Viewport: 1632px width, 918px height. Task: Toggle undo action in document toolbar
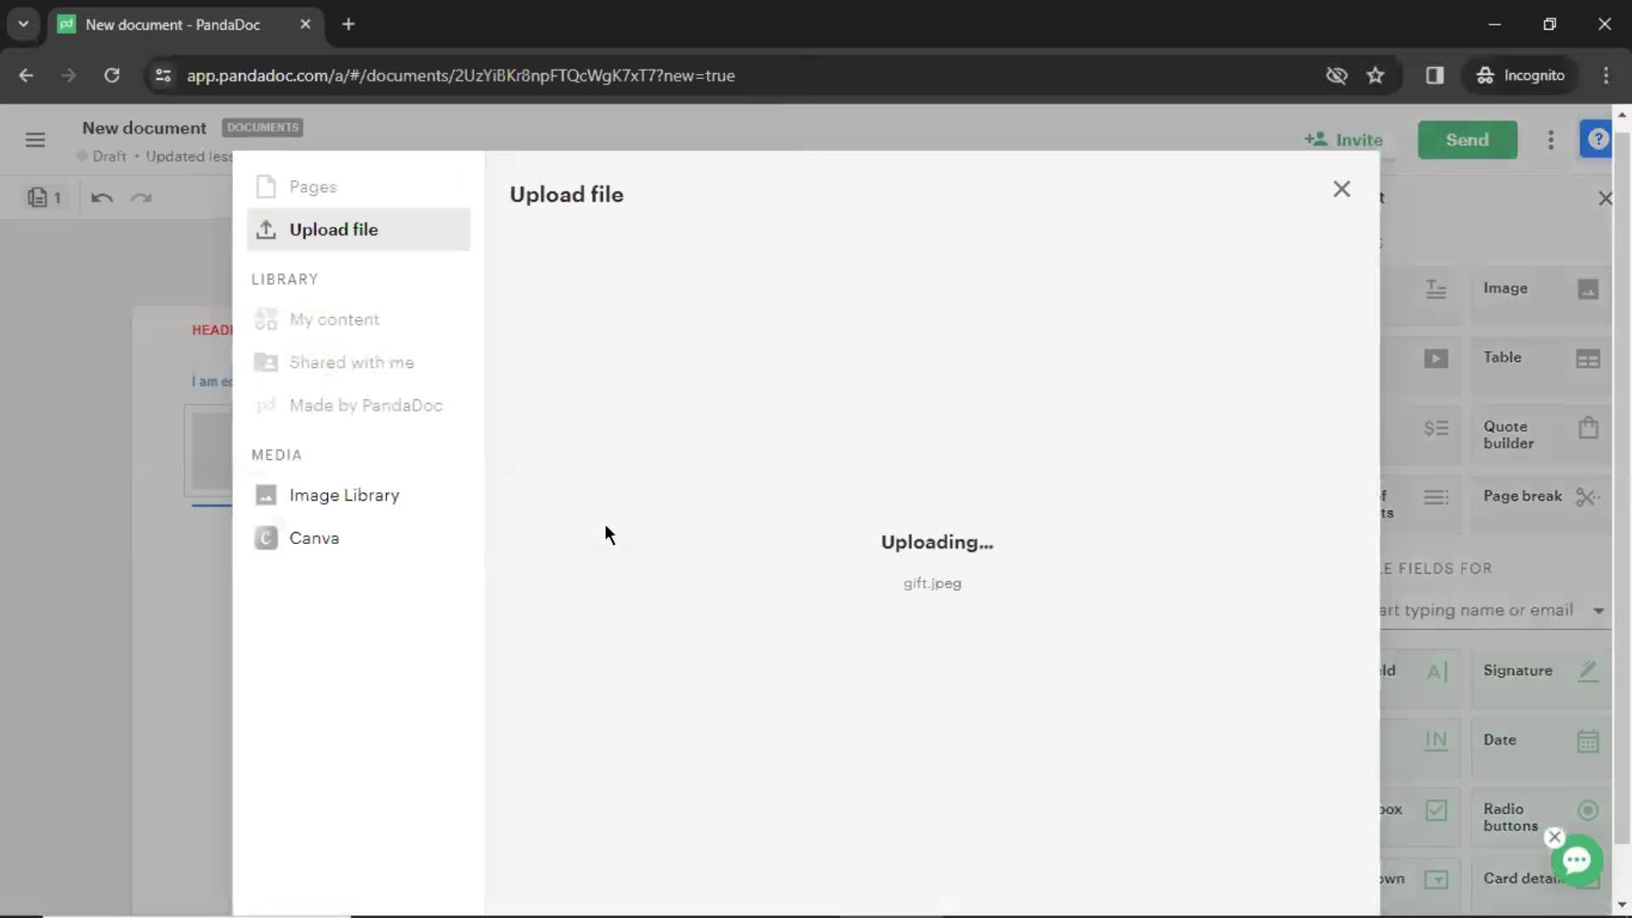(102, 197)
